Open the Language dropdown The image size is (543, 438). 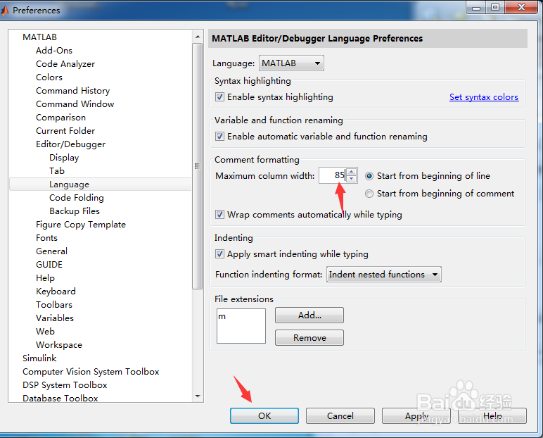(x=291, y=63)
